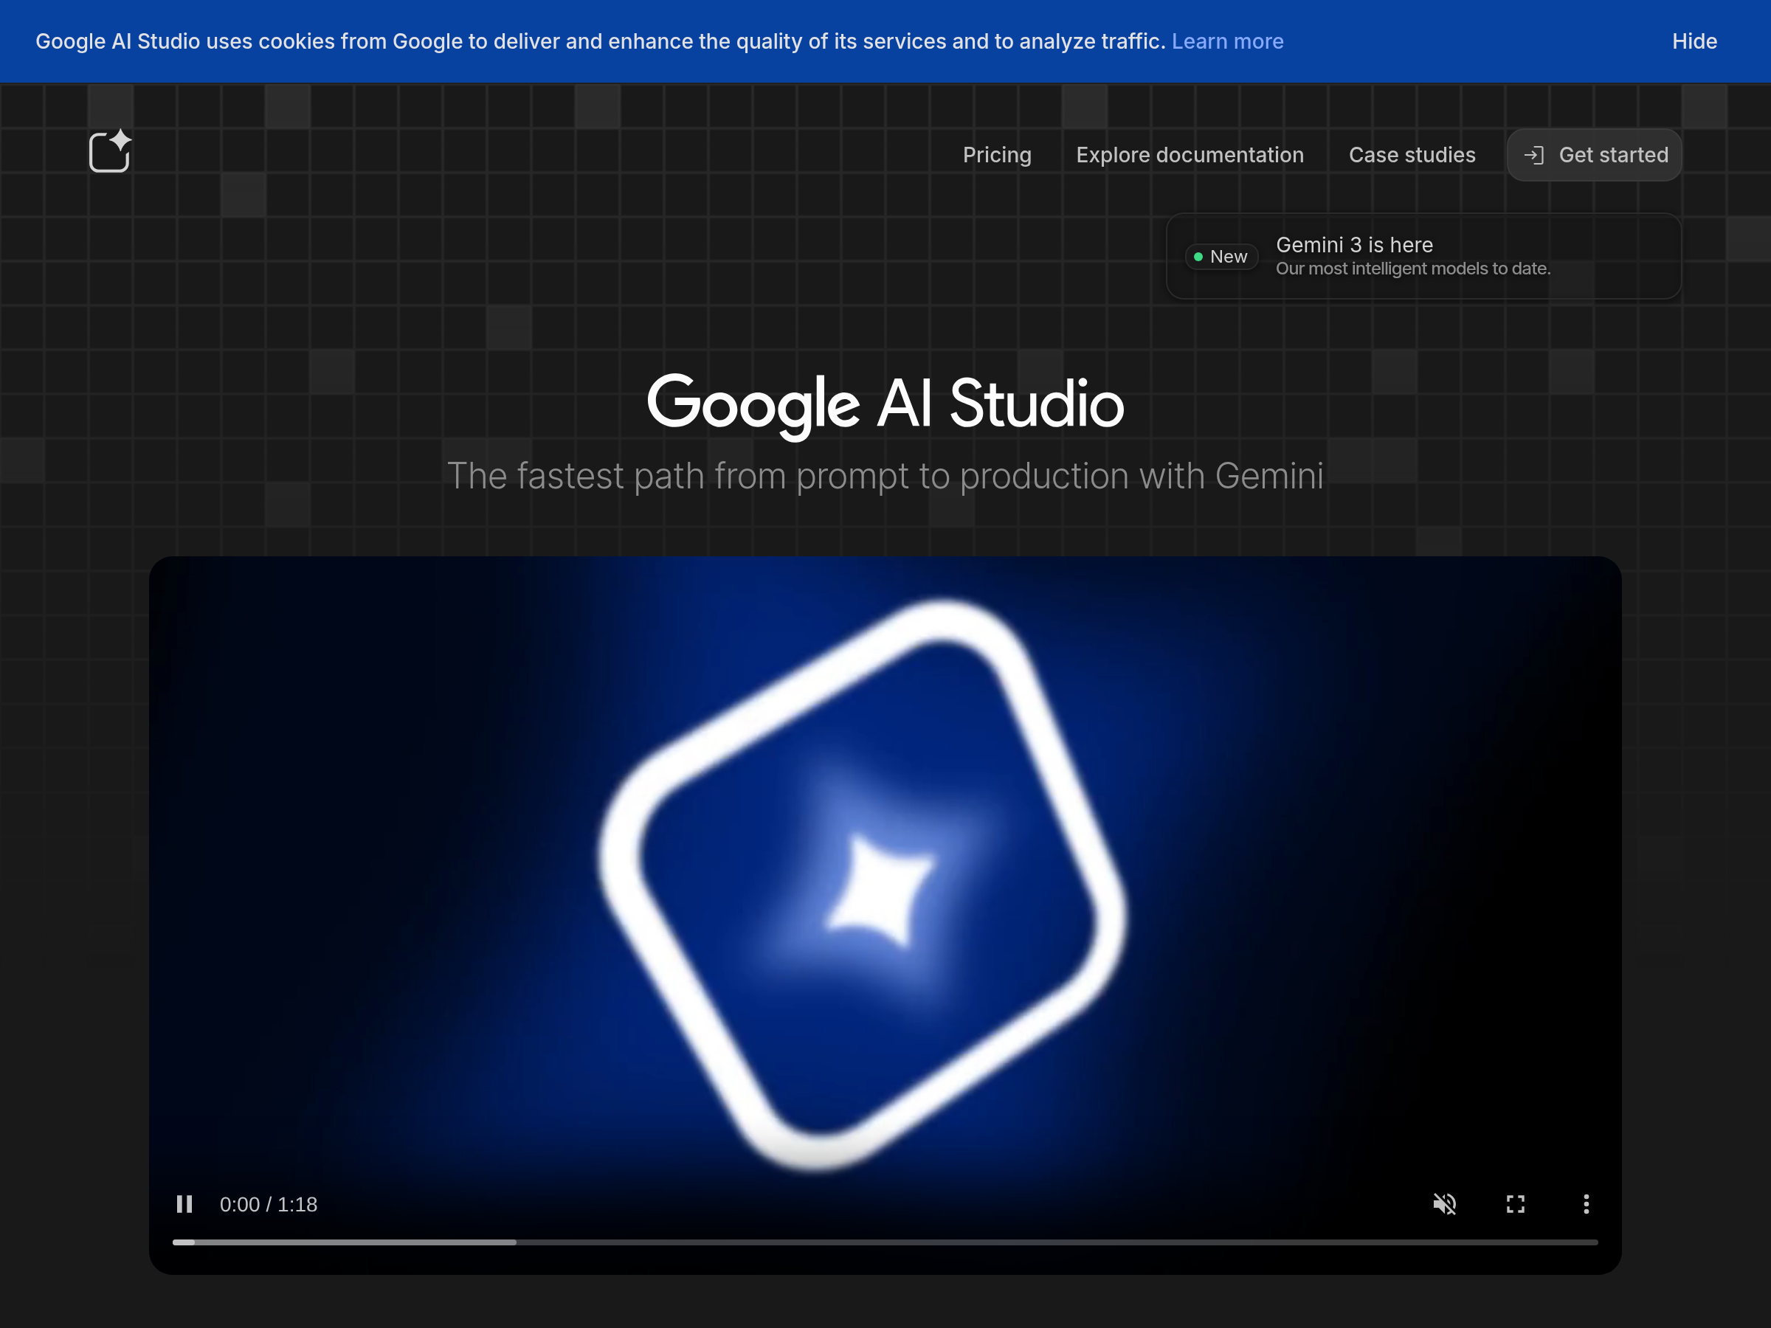1771x1328 pixels.
Task: Open the Gemini 3 is here announcement
Action: (1354, 245)
